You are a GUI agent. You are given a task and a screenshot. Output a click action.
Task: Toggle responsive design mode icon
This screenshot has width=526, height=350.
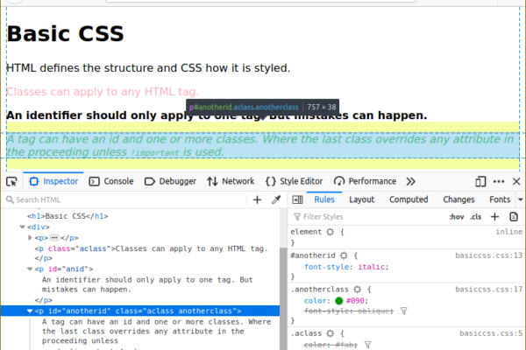click(x=480, y=181)
